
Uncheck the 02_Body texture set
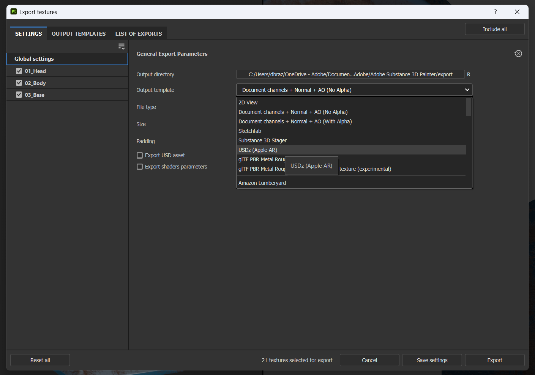point(19,83)
